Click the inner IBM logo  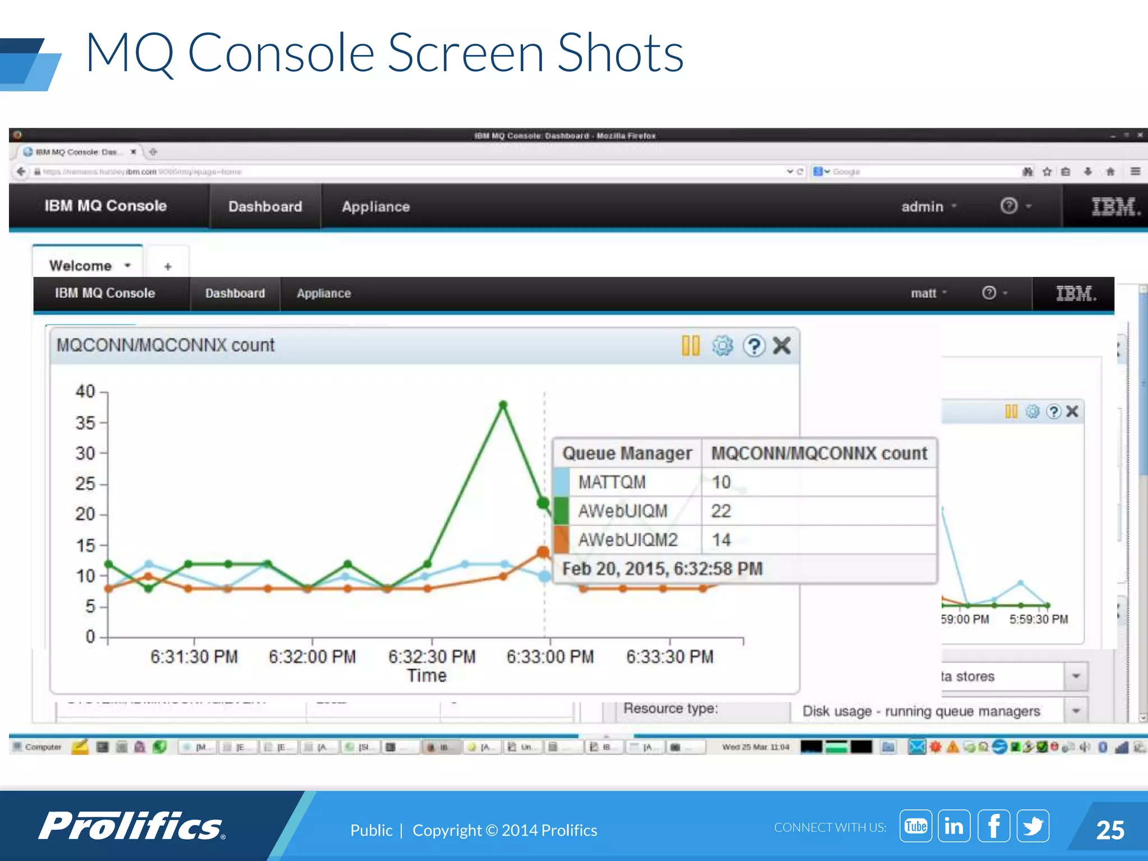coord(1076,293)
